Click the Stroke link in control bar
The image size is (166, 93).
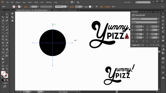26,7
